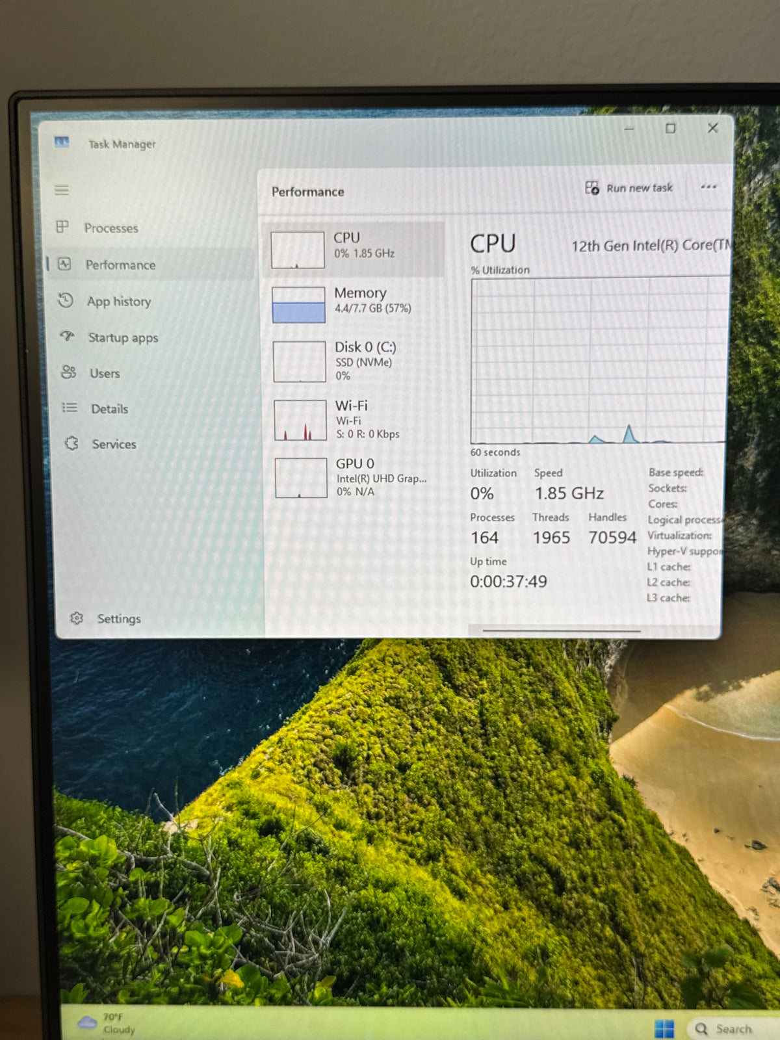Click the 'L3 cache:' label

coord(668,597)
